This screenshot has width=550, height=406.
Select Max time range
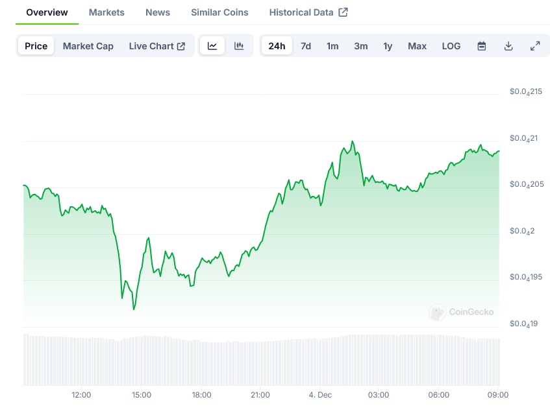click(x=417, y=46)
